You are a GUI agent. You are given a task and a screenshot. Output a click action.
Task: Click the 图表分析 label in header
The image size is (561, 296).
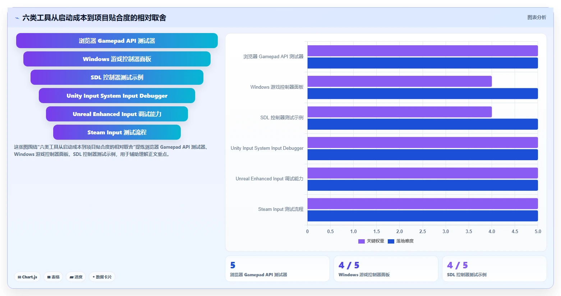[x=537, y=17]
